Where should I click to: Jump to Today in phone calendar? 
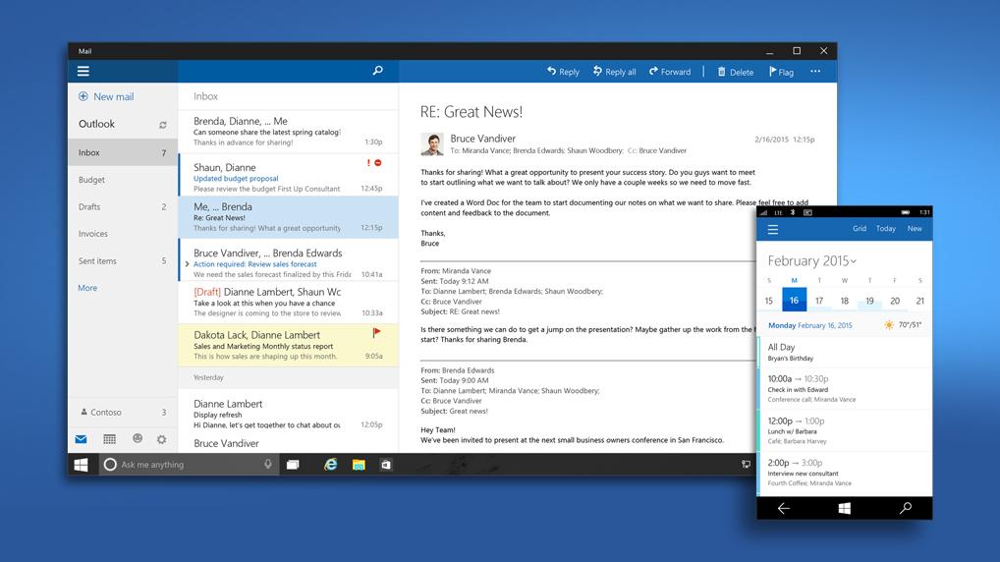[x=886, y=228]
